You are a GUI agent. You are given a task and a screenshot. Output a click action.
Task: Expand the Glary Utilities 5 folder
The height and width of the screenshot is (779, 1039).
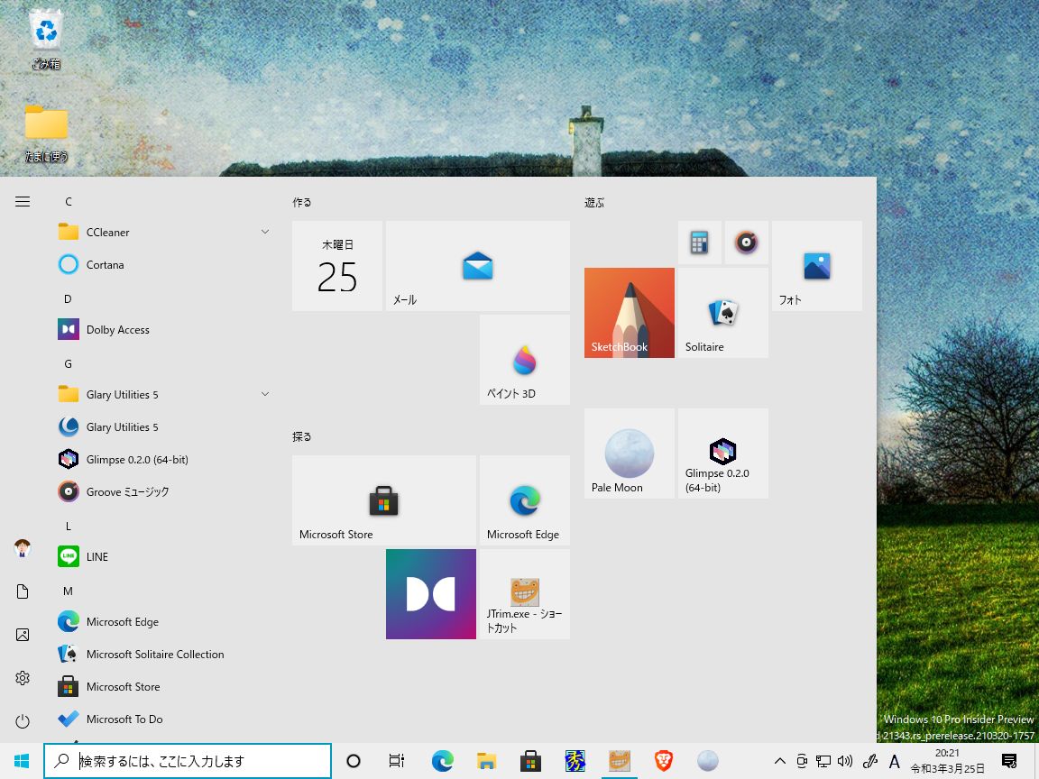pos(264,394)
